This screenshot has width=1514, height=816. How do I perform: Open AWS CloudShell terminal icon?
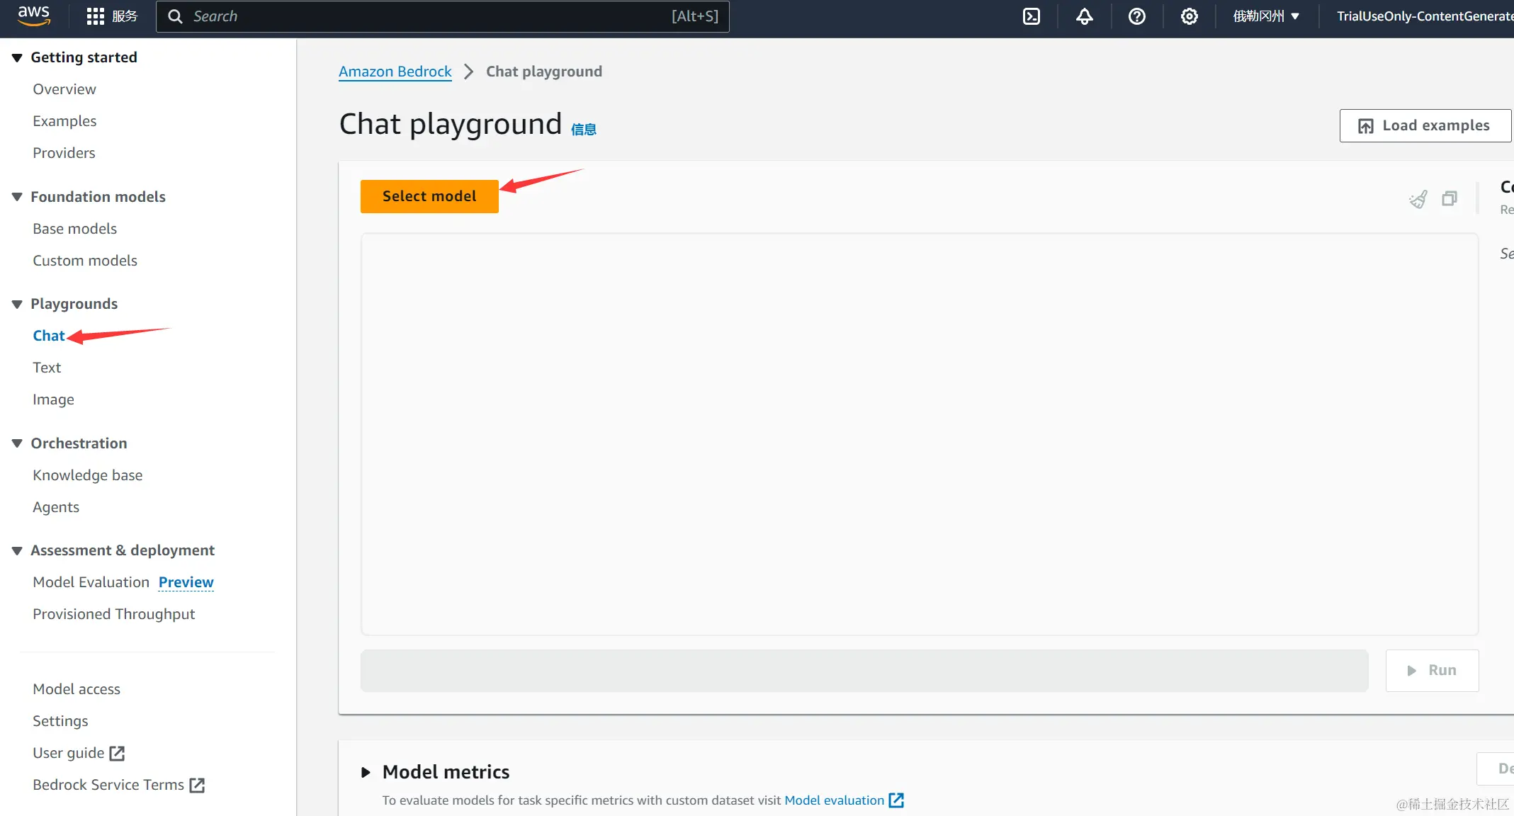[1032, 16]
